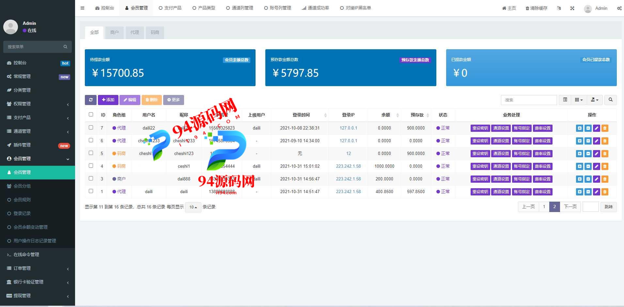Open 常规管理 in the sidebar

(38, 76)
